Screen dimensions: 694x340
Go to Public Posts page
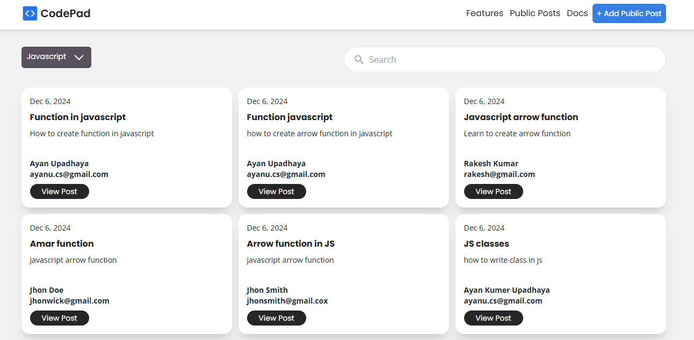click(534, 13)
